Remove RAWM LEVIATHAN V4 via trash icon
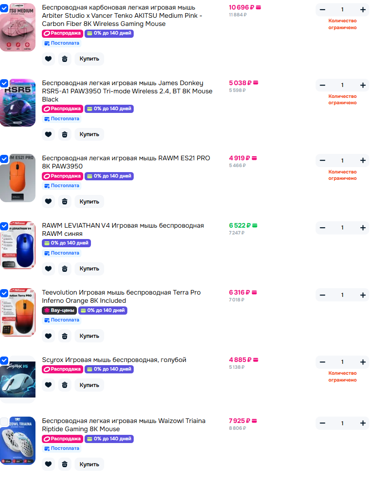The height and width of the screenshot is (479, 372). [65, 269]
